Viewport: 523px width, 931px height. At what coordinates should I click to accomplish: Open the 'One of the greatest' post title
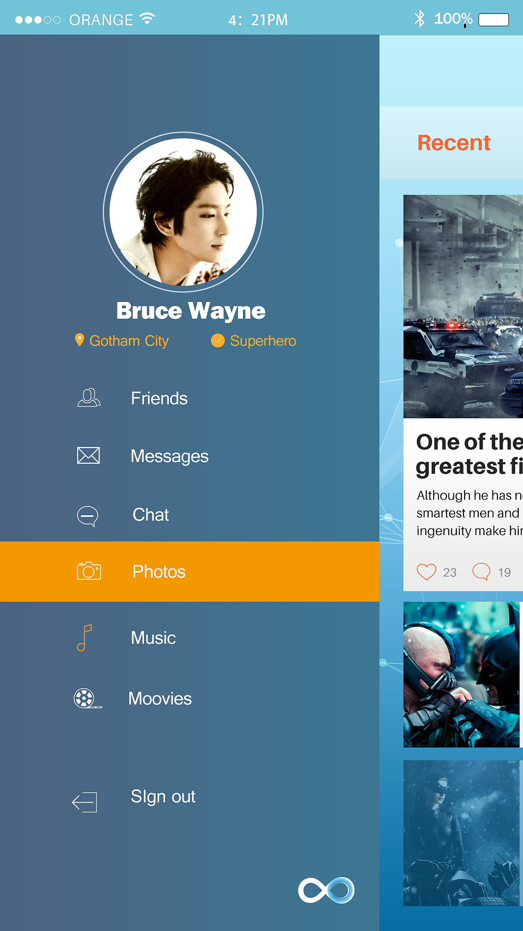[469, 455]
